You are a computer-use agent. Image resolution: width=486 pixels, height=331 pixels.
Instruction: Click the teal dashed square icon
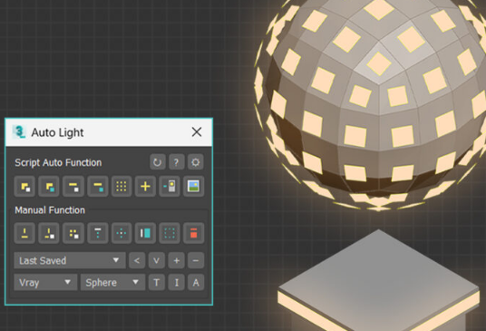click(x=170, y=233)
